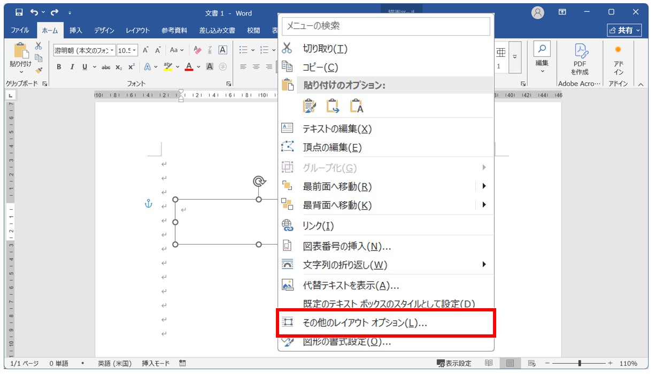Open the font group dialog launcher
The image size is (655, 374).
(229, 83)
